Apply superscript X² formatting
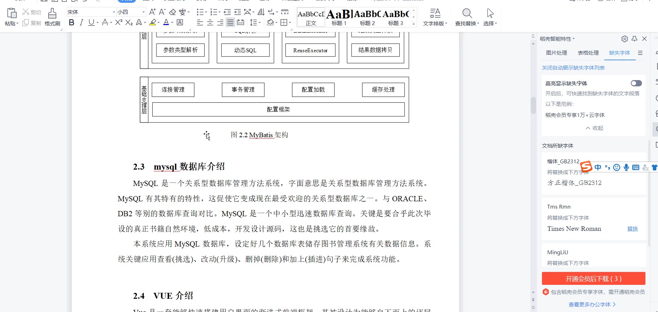Screen dimensions: 658x312 (x=118, y=23)
